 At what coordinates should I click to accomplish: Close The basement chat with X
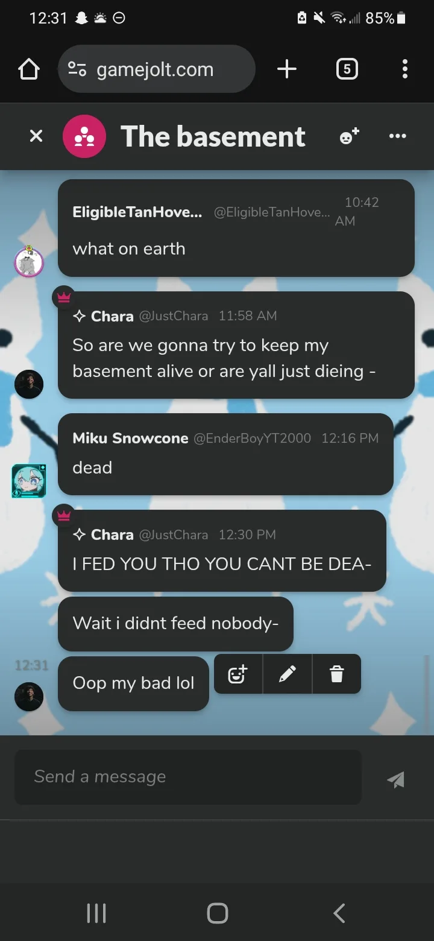(36, 136)
